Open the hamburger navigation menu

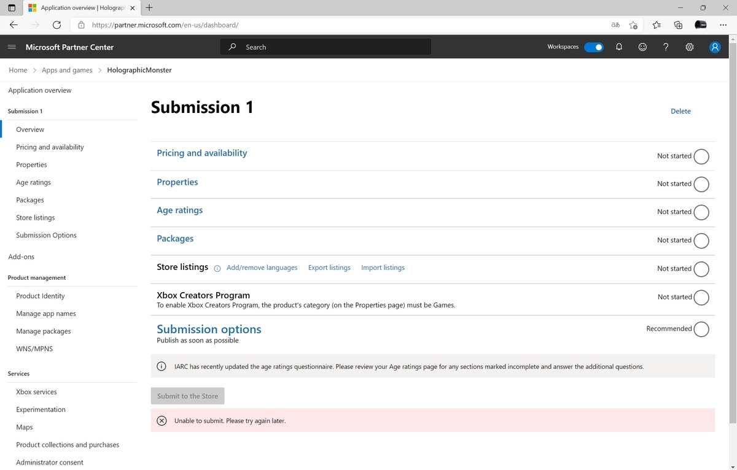coord(12,47)
